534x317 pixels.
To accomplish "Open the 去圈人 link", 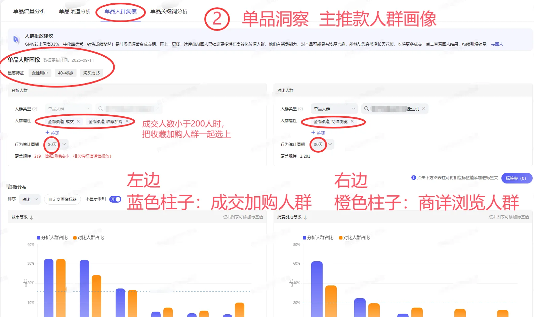I will [497, 44].
